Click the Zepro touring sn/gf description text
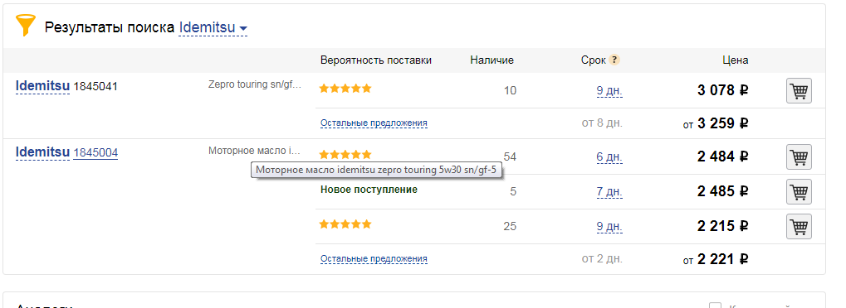This screenshot has height=308, width=846. [x=255, y=84]
